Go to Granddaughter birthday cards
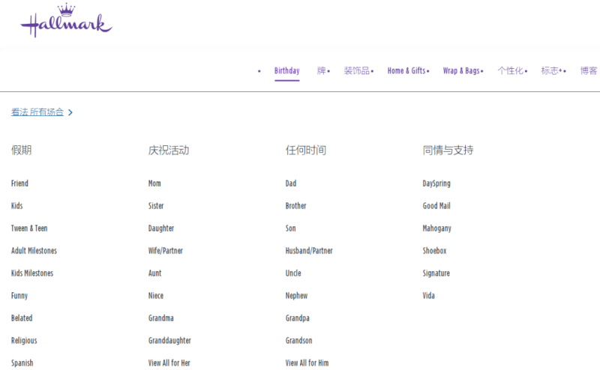600x370 pixels. point(169,341)
